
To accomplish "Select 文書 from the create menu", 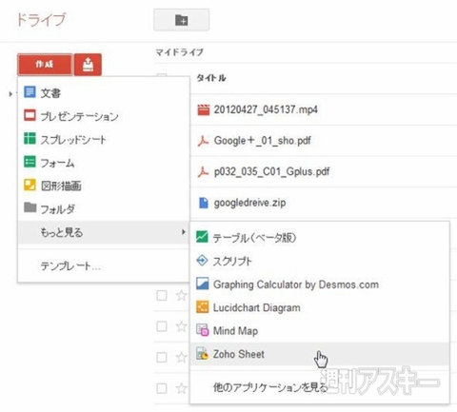I will tap(104, 93).
